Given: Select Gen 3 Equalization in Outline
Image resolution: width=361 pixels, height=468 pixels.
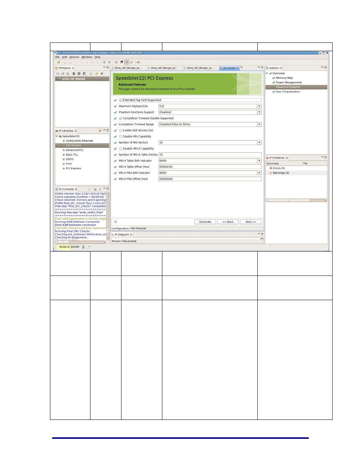Looking at the screenshot, I should (x=288, y=91).
